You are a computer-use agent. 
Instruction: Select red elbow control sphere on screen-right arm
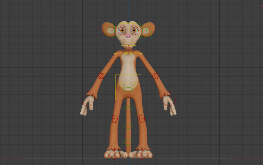pyautogui.click(x=155, y=76)
